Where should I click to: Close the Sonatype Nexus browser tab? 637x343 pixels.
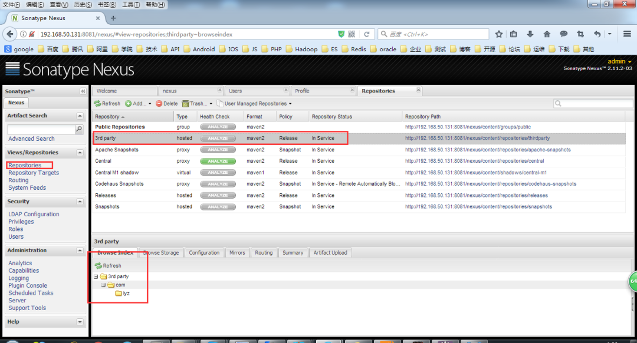[x=98, y=18]
